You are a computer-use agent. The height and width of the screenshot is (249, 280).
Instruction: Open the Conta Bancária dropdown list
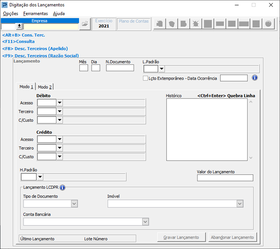(x=145, y=222)
